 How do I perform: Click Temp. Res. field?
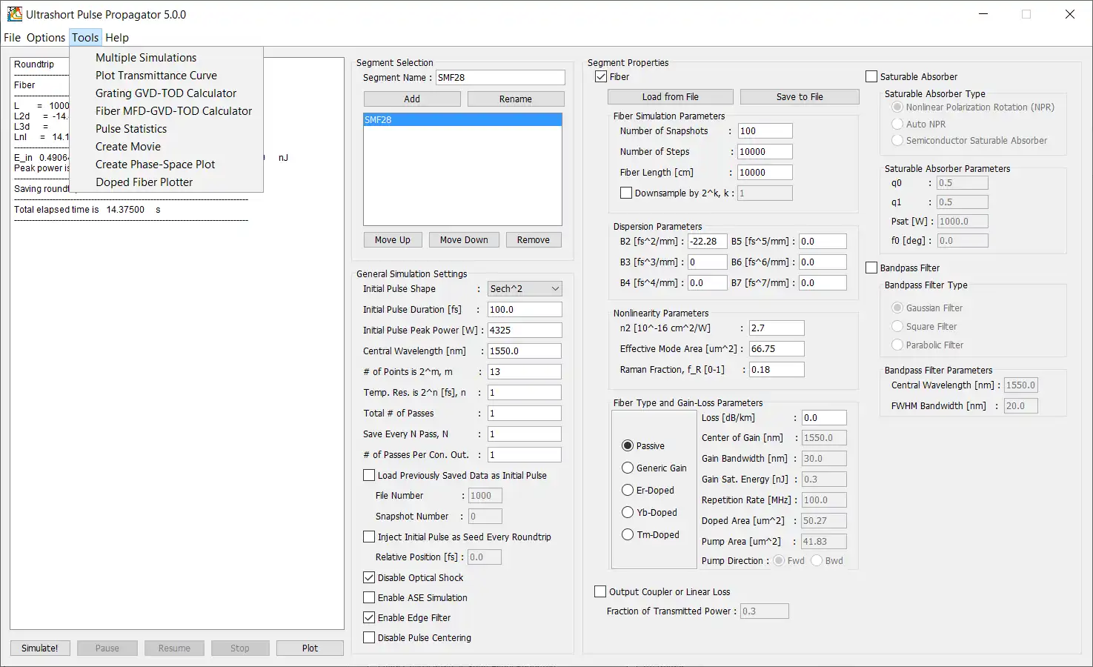click(x=525, y=392)
